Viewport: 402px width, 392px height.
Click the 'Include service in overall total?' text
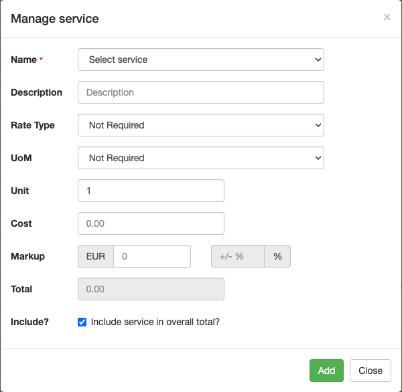[155, 322]
